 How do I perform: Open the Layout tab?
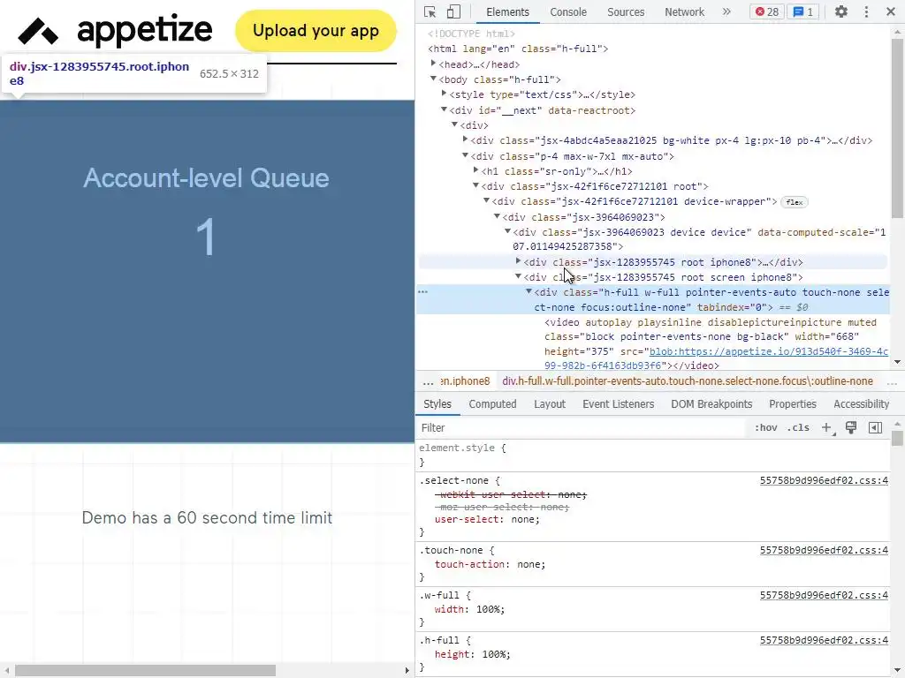pos(550,404)
